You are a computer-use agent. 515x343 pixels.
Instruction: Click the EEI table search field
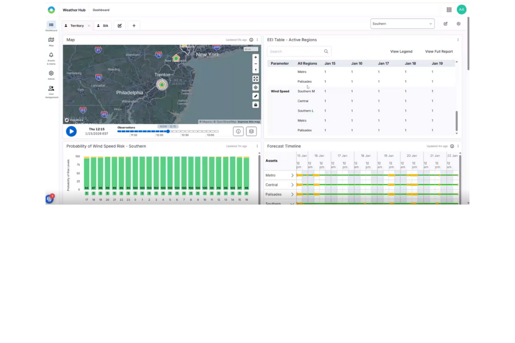click(x=296, y=51)
